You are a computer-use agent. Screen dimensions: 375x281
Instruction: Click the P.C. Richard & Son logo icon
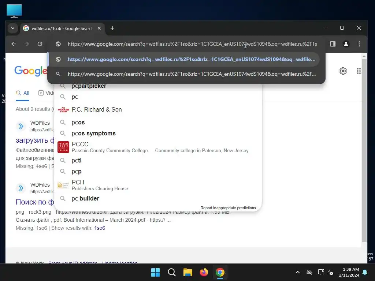pyautogui.click(x=63, y=110)
